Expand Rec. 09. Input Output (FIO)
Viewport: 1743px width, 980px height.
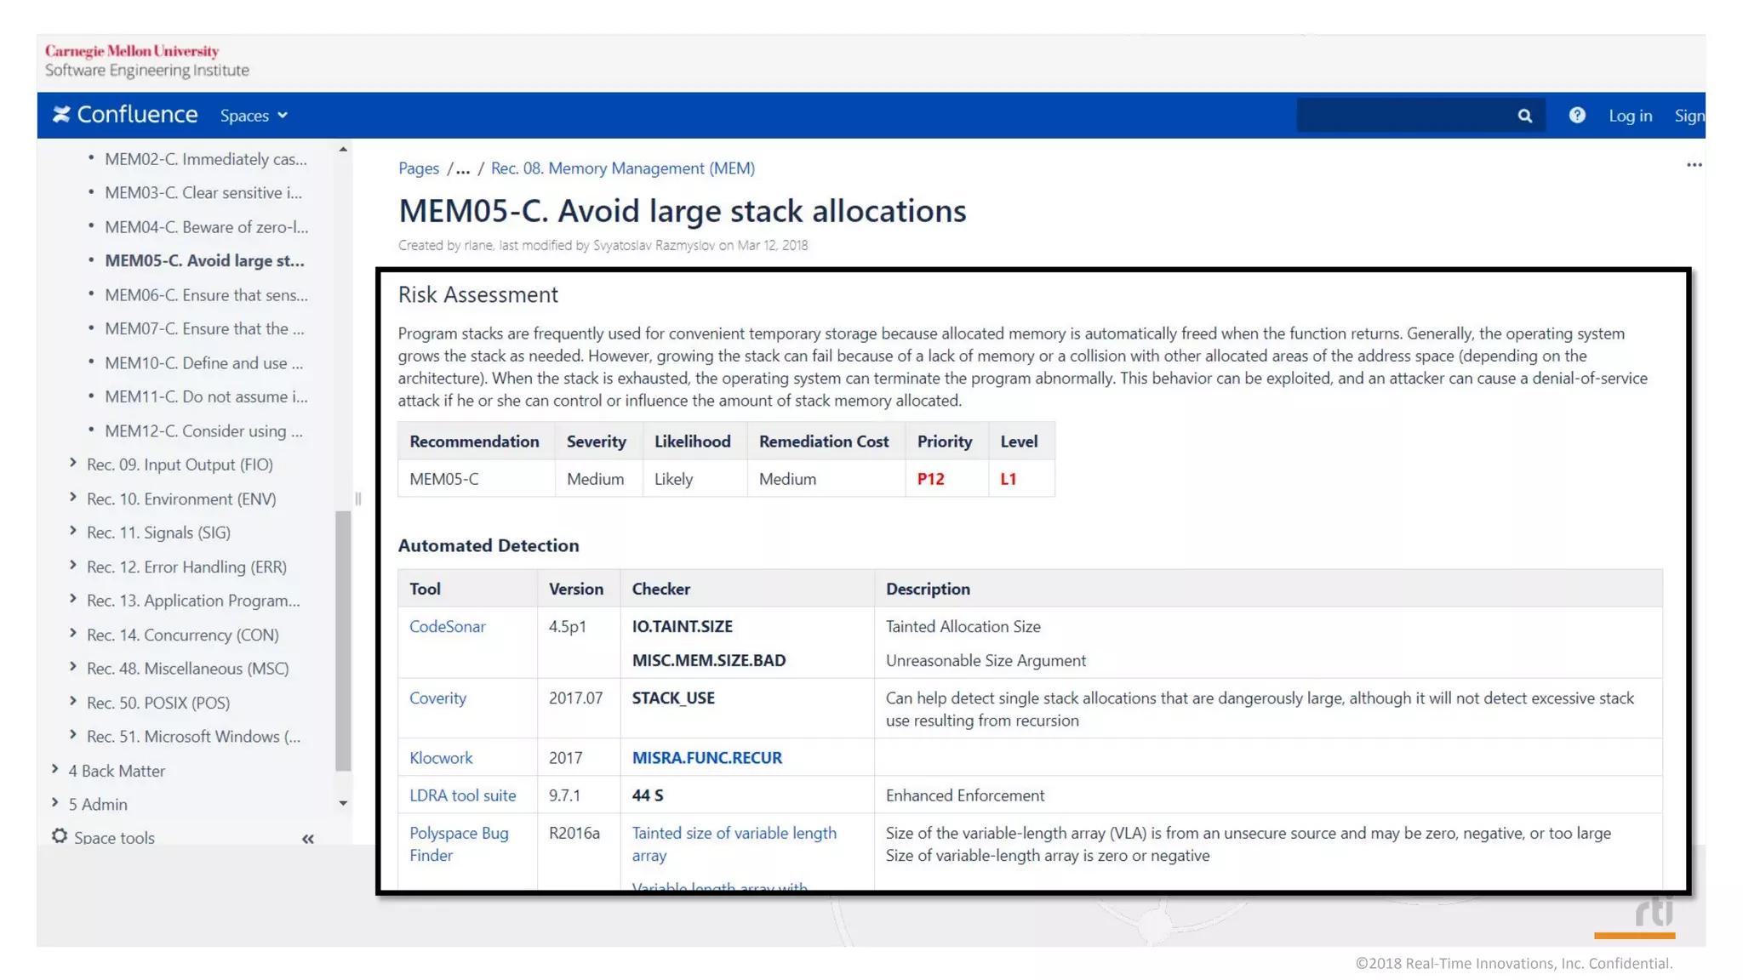(x=73, y=464)
